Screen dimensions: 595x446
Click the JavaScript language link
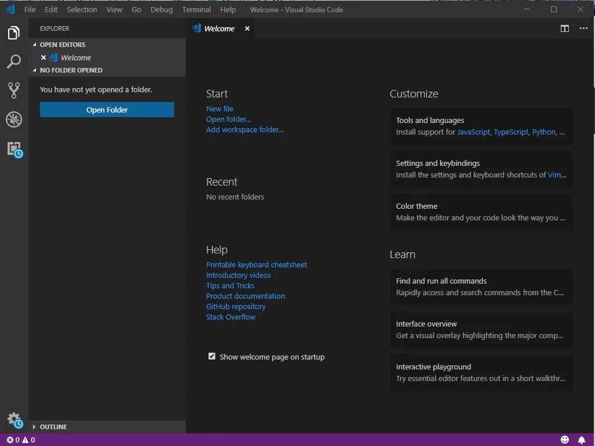473,132
